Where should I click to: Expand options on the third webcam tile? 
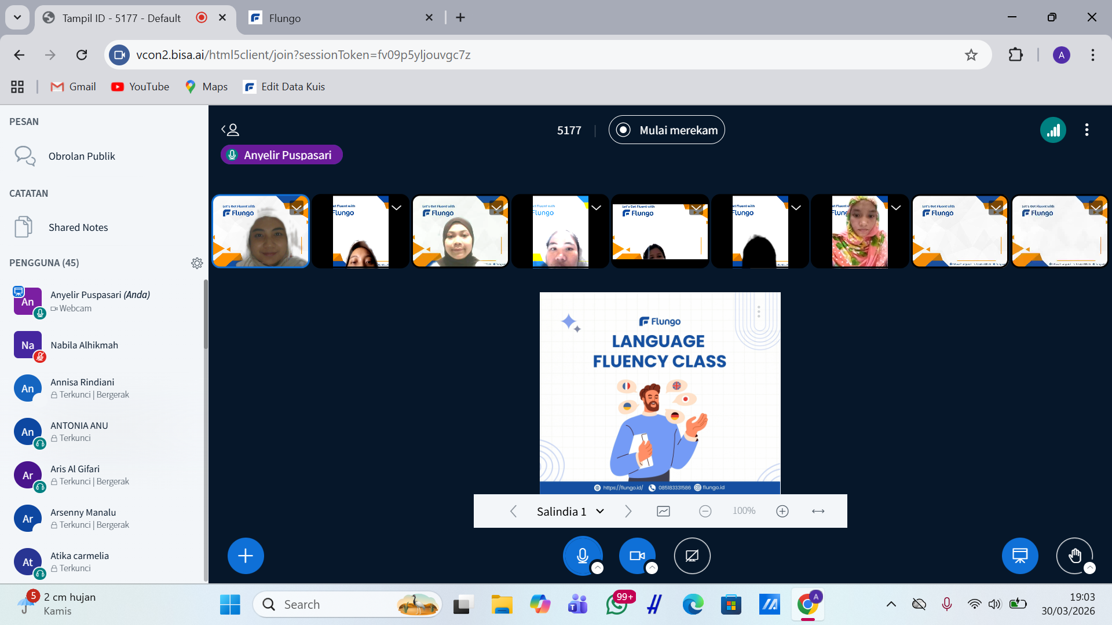pyautogui.click(x=496, y=208)
